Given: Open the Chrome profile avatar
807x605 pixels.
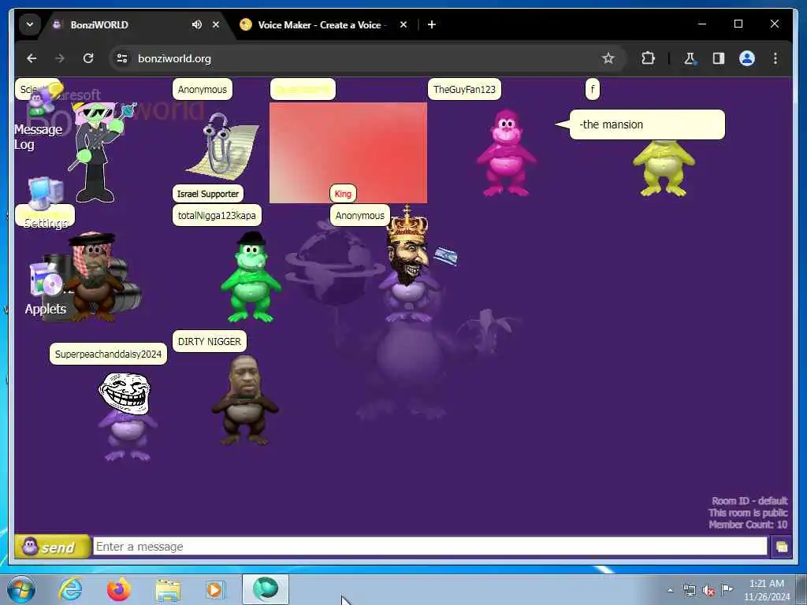Looking at the screenshot, I should [x=747, y=58].
